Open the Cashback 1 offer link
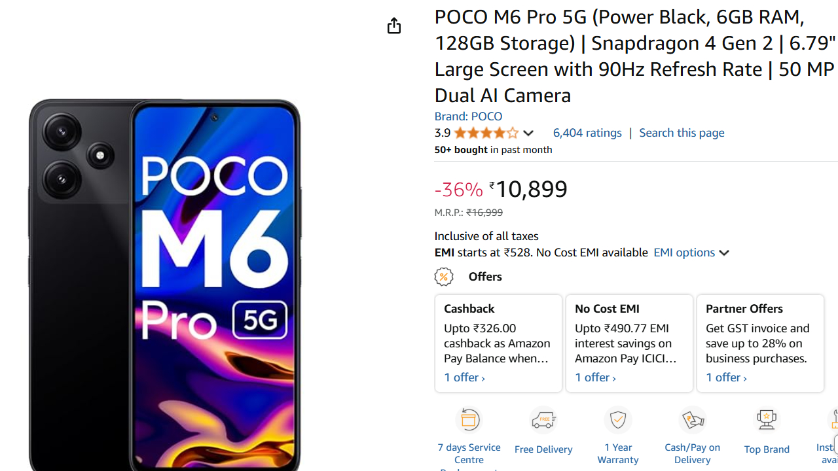This screenshot has width=838, height=471. pyautogui.click(x=464, y=377)
